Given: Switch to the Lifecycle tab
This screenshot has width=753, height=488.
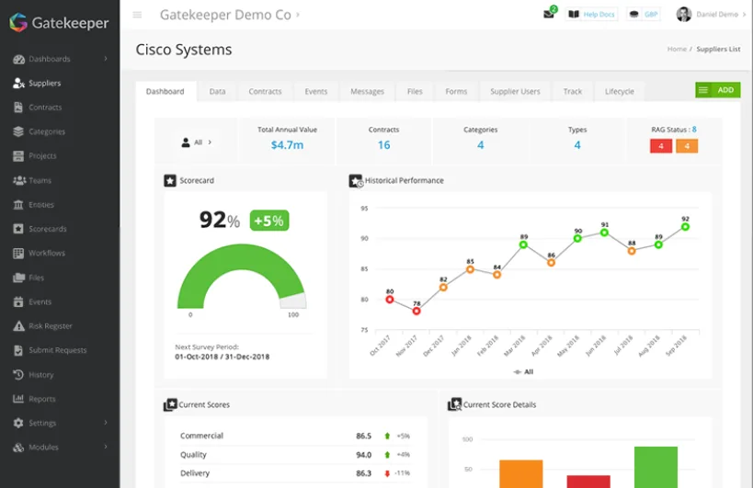Looking at the screenshot, I should pos(620,92).
